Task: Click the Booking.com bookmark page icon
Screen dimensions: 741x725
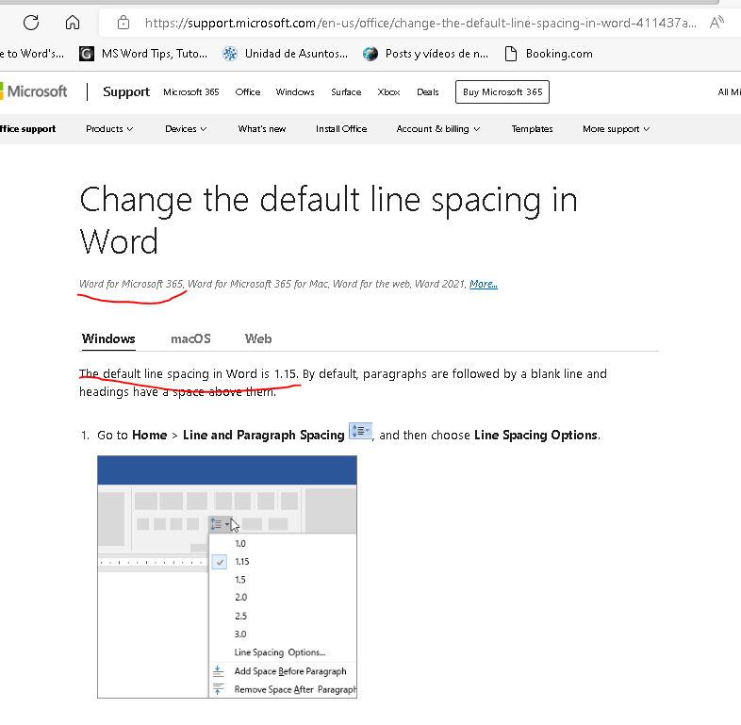Action: pyautogui.click(x=511, y=54)
